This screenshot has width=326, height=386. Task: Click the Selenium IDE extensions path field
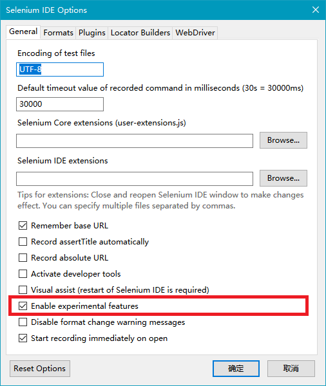135,179
